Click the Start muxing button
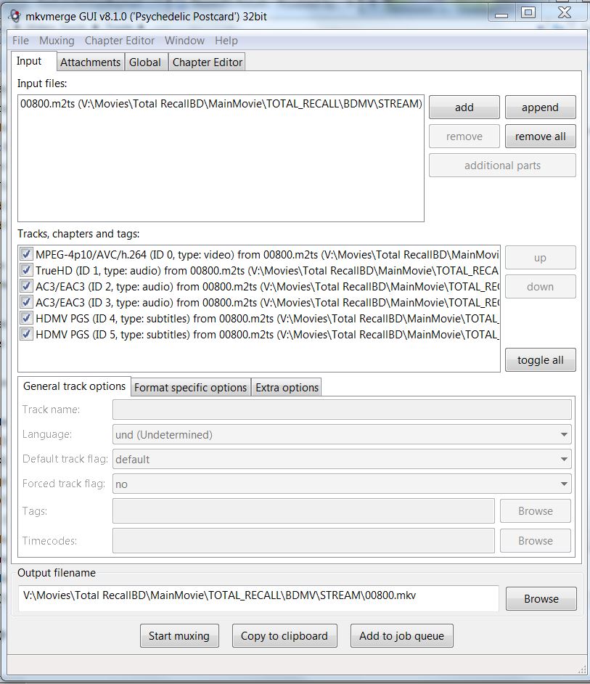This screenshot has height=684, width=590. (x=179, y=636)
